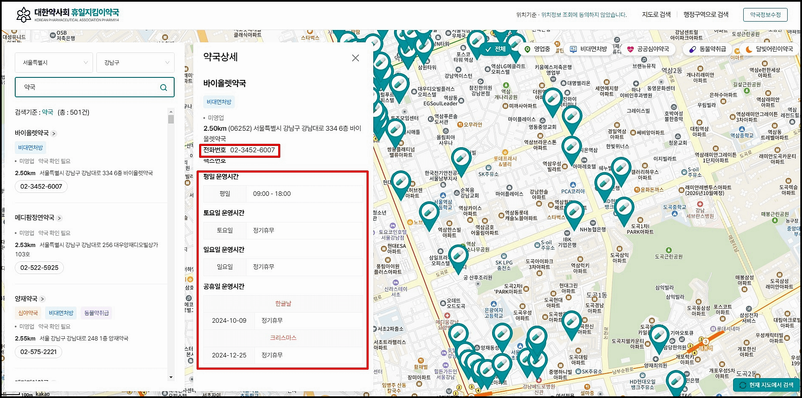Click the 현재 지도에서 검색 button

pos(766,385)
